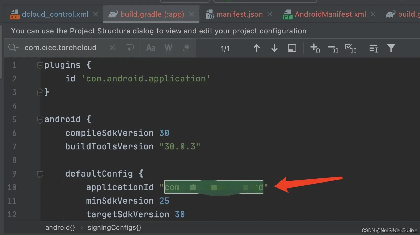
Task: Switch to the dcloud_control.xml tab
Action: tap(55, 14)
